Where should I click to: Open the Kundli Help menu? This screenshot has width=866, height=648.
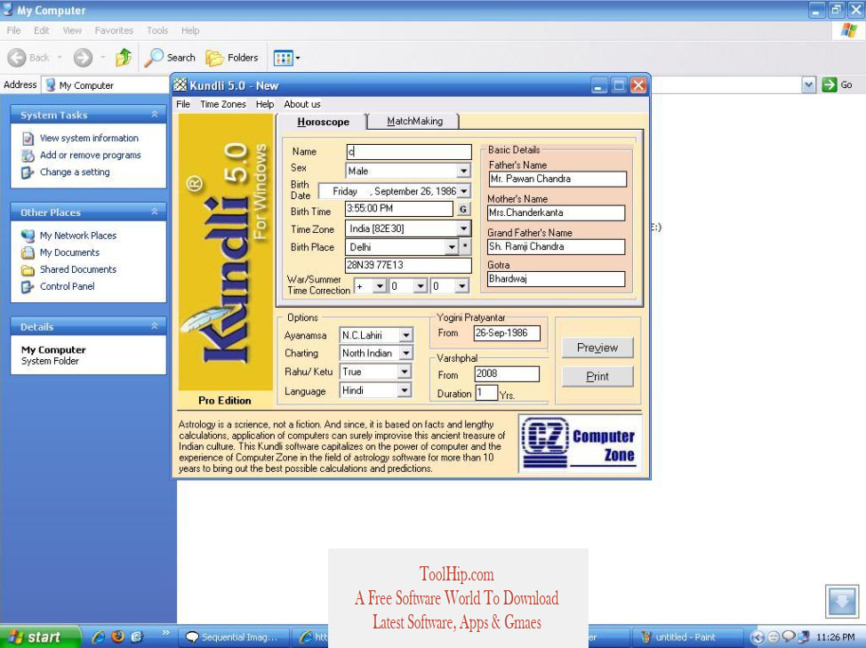pos(265,104)
